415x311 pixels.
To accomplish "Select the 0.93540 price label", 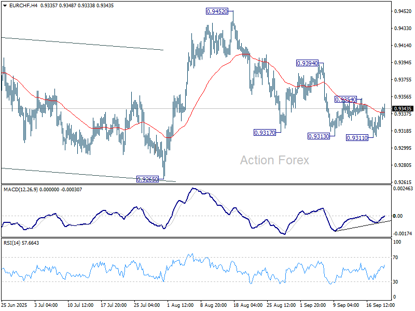I will 345,100.
